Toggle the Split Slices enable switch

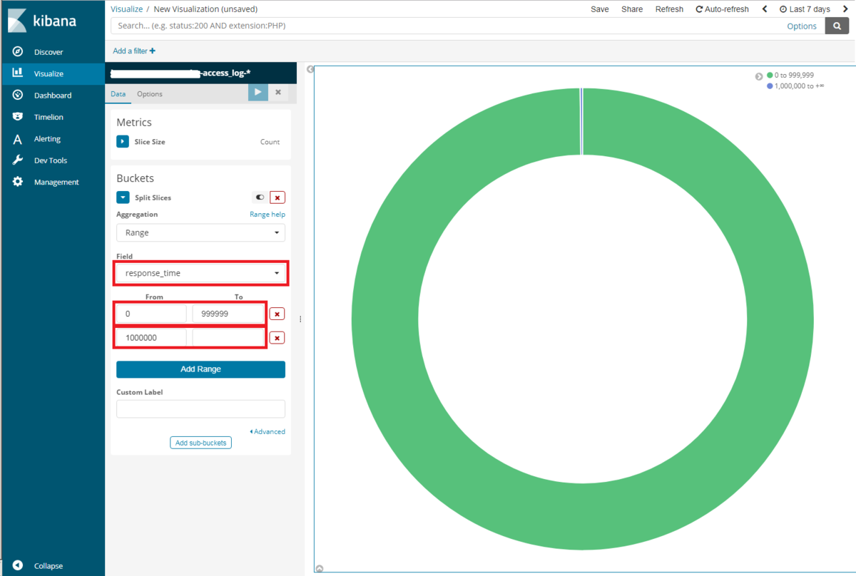(260, 197)
